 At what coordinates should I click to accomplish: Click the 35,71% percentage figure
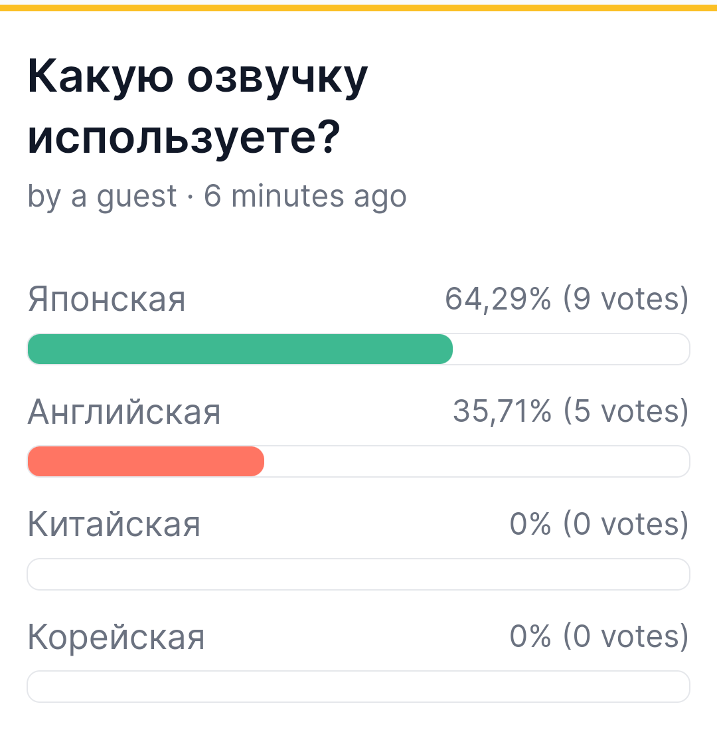click(502, 411)
